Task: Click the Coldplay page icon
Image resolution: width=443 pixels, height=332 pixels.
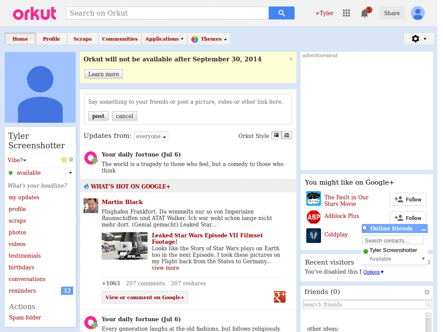Action: point(314,236)
